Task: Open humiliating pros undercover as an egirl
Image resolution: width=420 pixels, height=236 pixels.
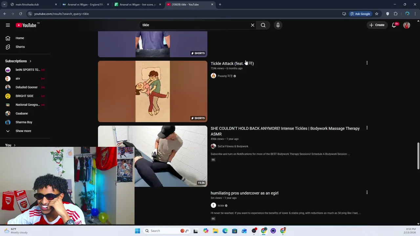Action: tap(244, 193)
